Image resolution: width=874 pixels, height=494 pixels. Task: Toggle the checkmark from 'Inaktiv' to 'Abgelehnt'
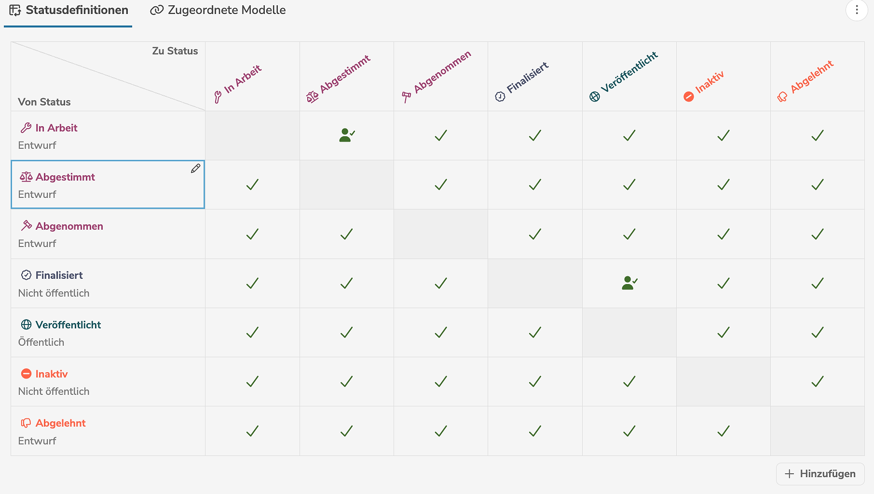(816, 381)
